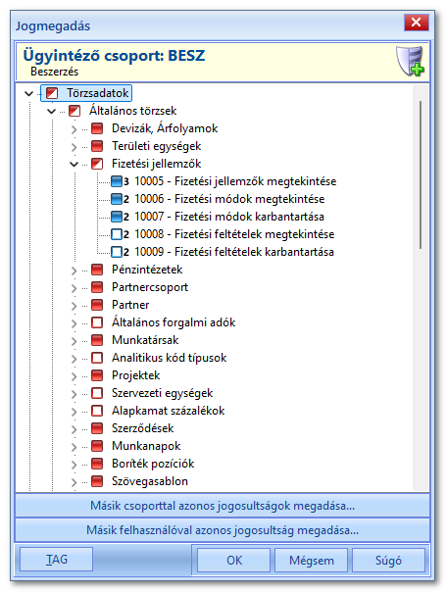Enable the Analitikus kód típusok checkbox
Viewport: 446px width, 592px height.
(97, 358)
